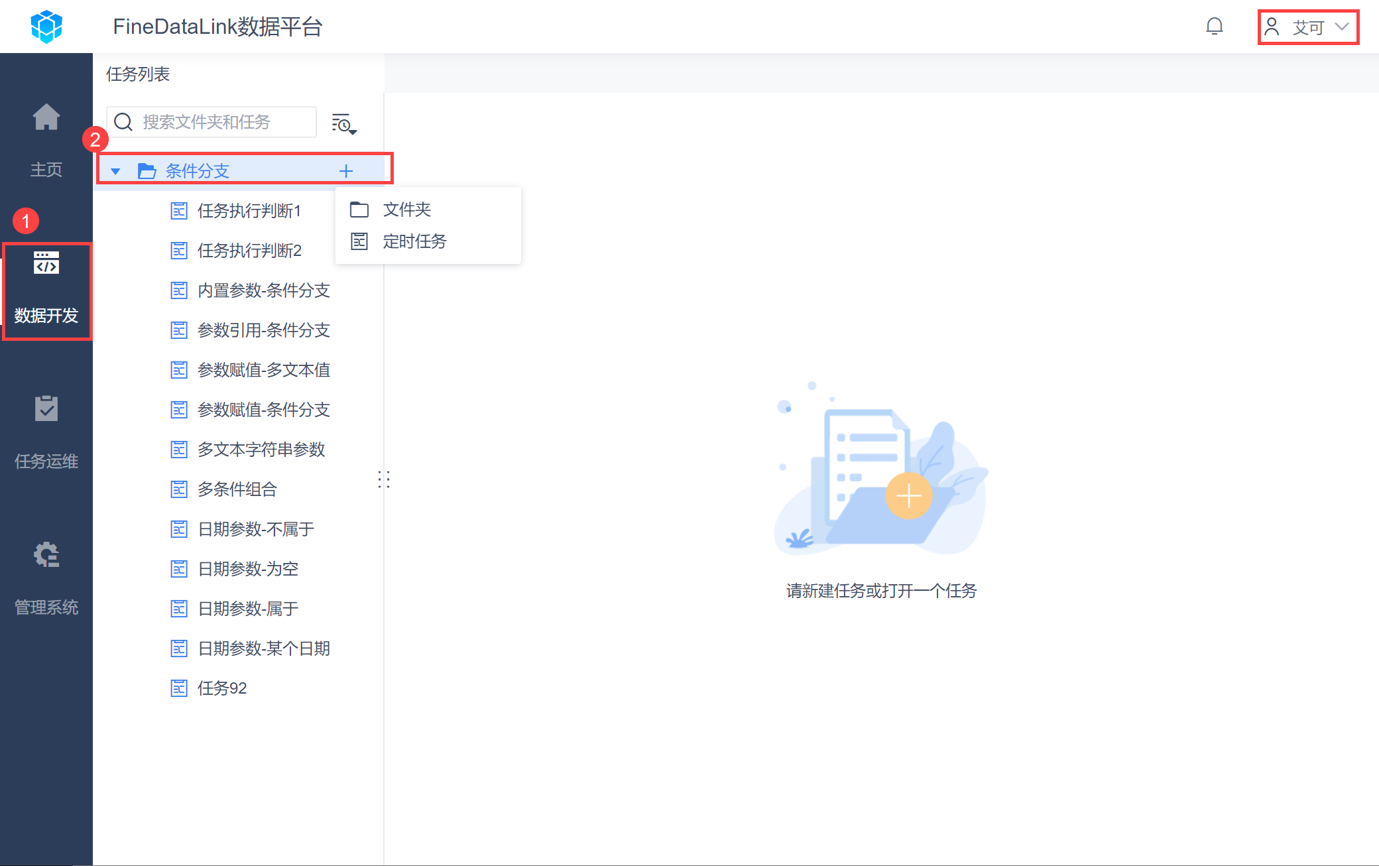The image size is (1379, 866).
Task: Click the panel resize drag handle
Action: (x=384, y=479)
